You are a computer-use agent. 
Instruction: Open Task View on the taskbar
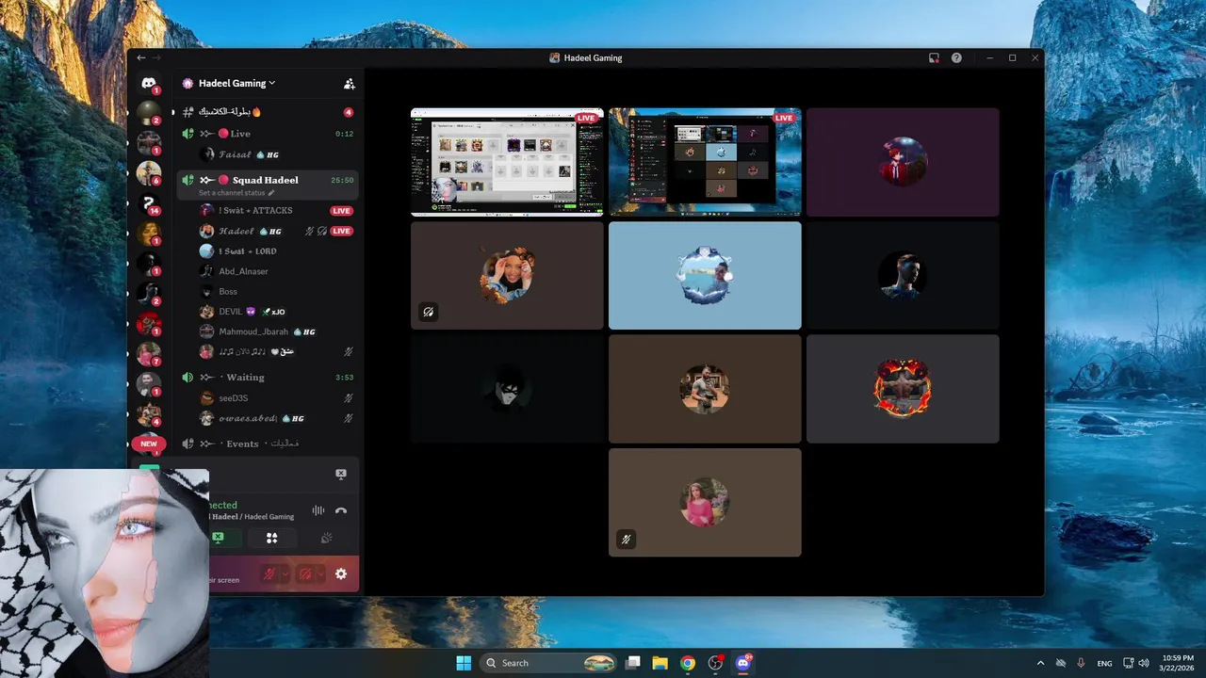click(x=633, y=663)
